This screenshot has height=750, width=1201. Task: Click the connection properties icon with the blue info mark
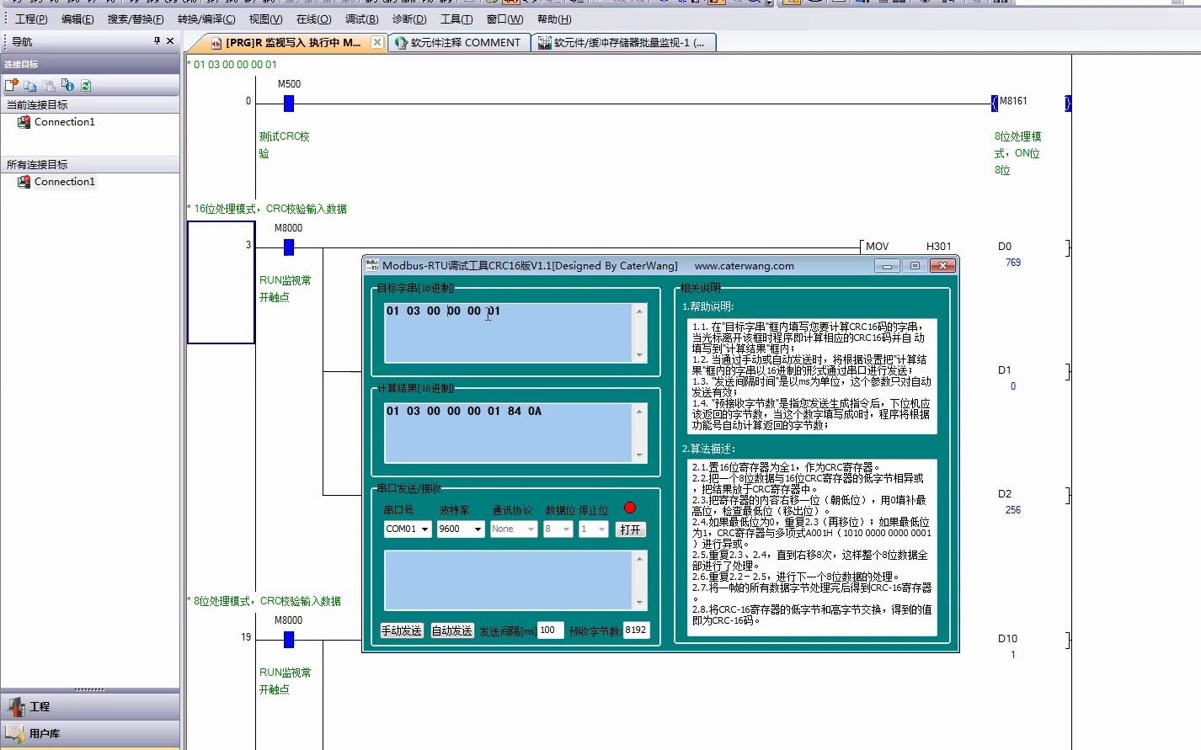click(x=67, y=85)
